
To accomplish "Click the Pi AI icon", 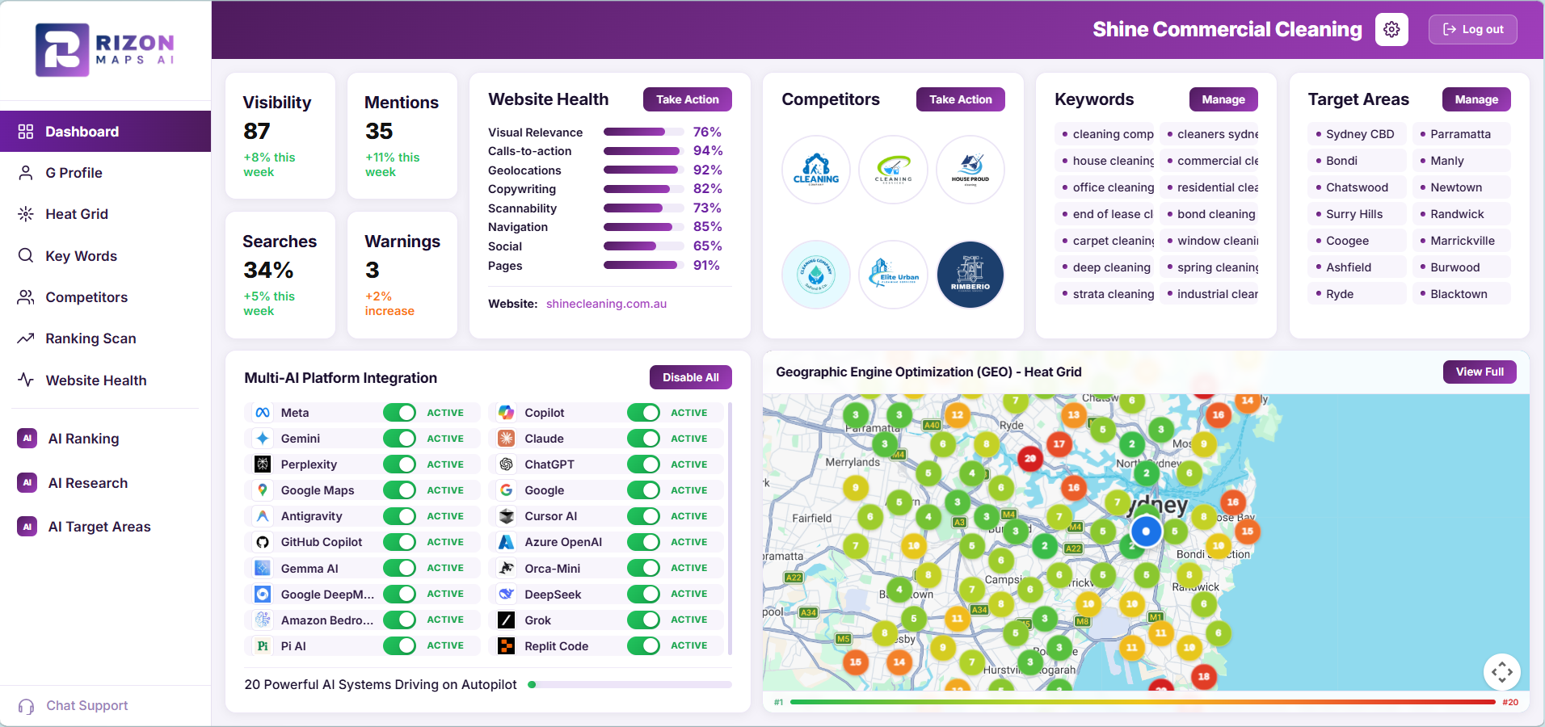I will click(x=263, y=646).
